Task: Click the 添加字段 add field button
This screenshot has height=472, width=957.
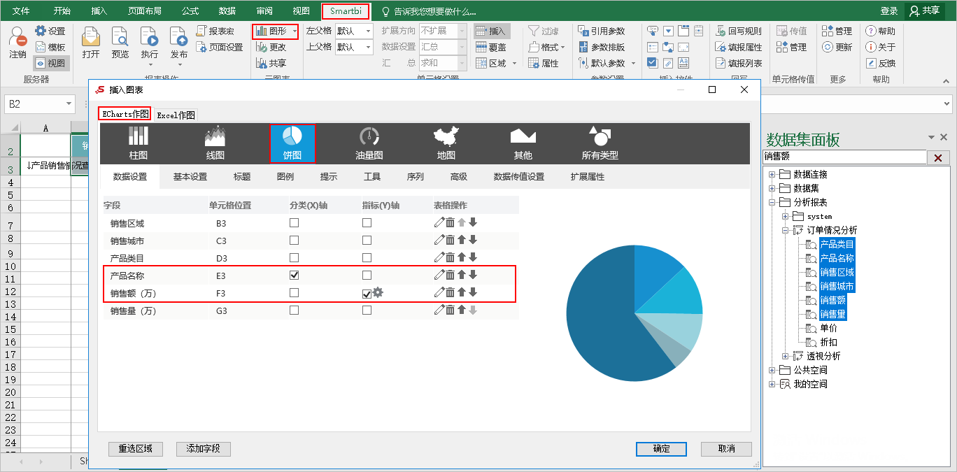Action: (x=203, y=449)
